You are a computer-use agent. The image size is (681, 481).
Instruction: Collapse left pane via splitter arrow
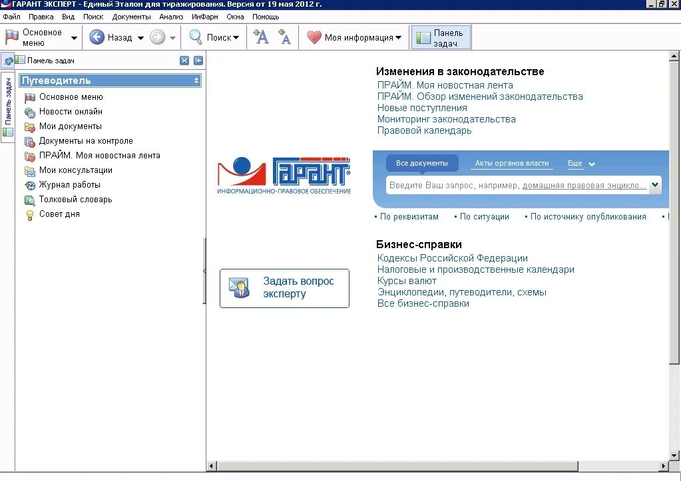pyautogui.click(x=204, y=271)
